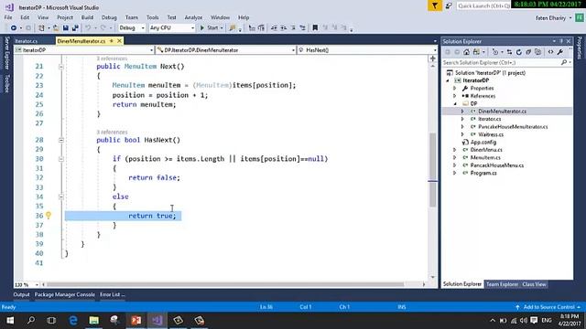The height and width of the screenshot is (329, 586).
Task: Click the Navigate Backward toolbar icon
Action: (x=14, y=28)
